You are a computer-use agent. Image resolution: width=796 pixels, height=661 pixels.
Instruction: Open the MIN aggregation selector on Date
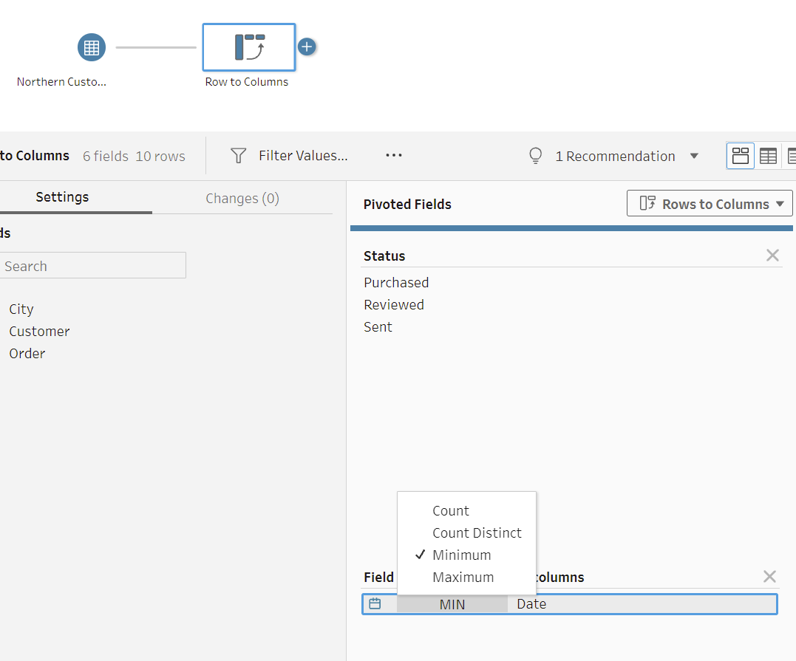(452, 603)
